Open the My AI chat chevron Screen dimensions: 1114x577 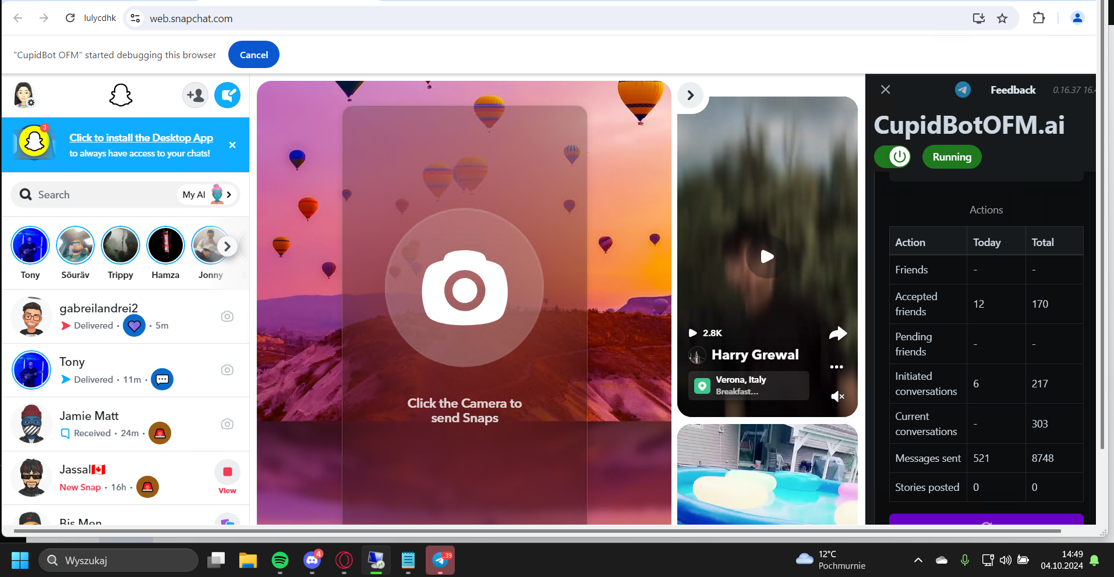(229, 195)
